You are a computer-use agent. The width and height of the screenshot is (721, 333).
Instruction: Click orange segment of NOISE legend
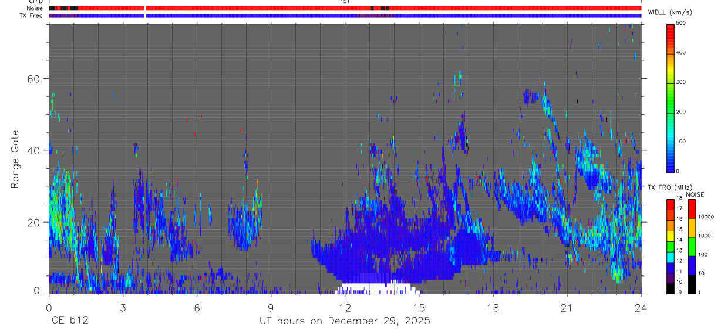[691, 228]
